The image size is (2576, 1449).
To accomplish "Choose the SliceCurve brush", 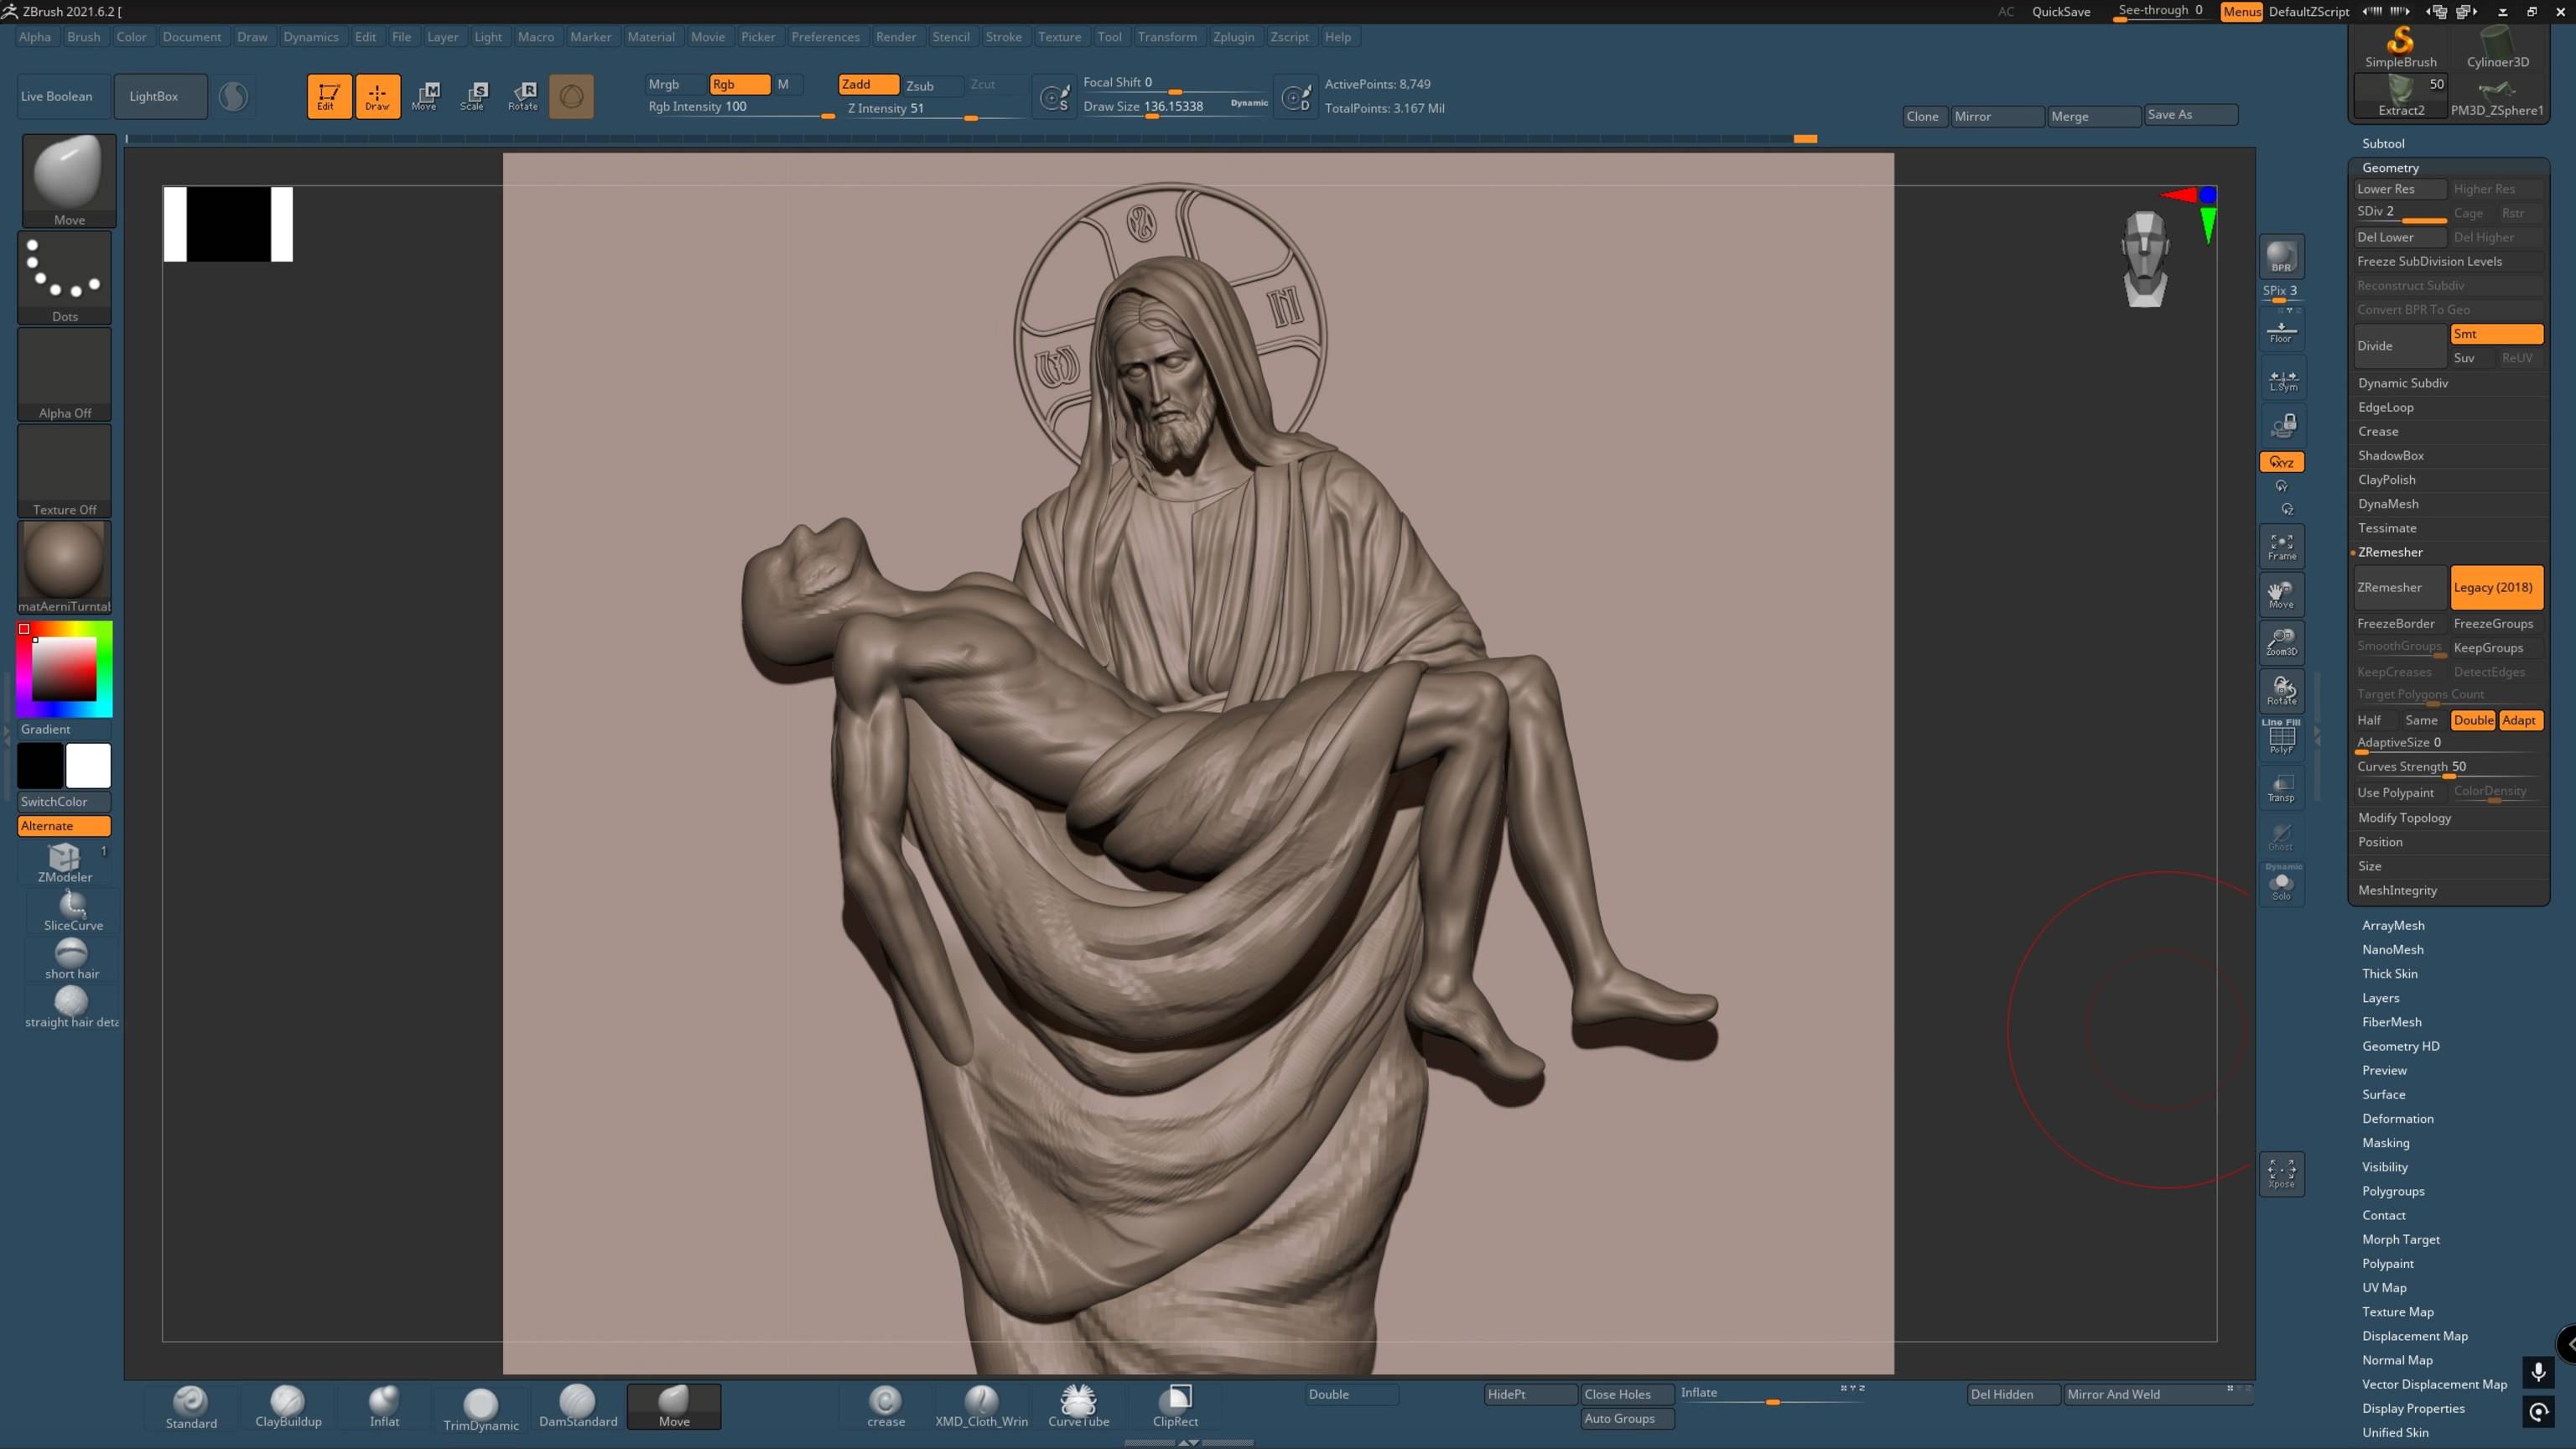I will [72, 911].
